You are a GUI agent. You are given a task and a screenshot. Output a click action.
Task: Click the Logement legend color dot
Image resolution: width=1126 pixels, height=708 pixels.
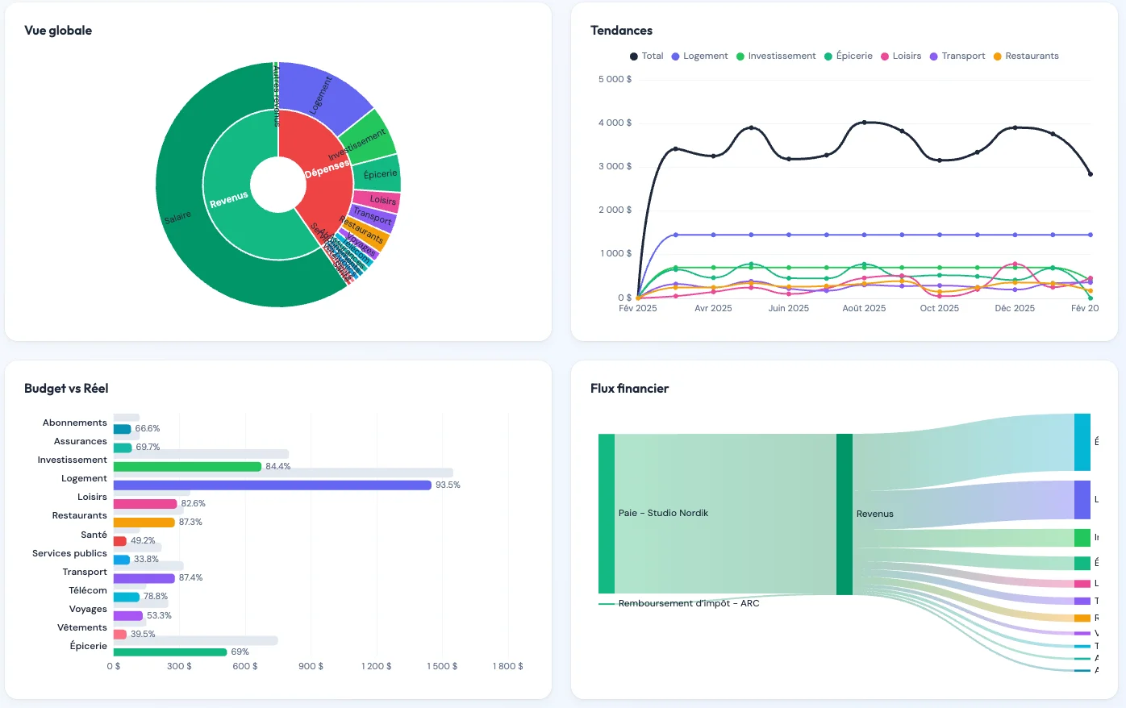click(x=675, y=56)
